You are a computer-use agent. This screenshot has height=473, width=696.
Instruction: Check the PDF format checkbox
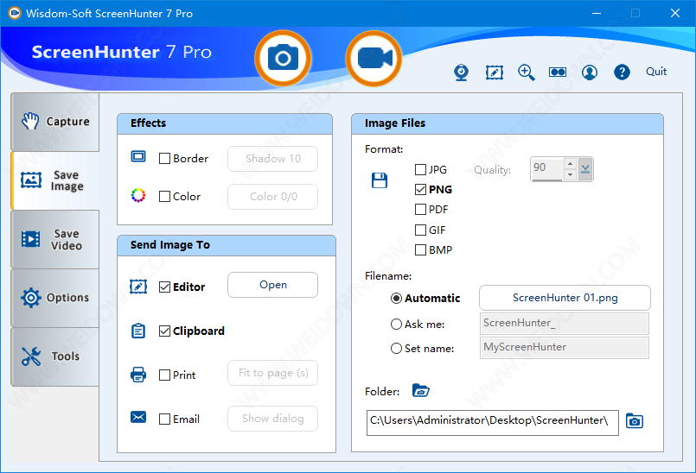[420, 209]
